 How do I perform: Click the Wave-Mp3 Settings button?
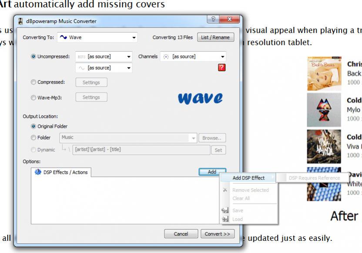pyautogui.click(x=91, y=97)
